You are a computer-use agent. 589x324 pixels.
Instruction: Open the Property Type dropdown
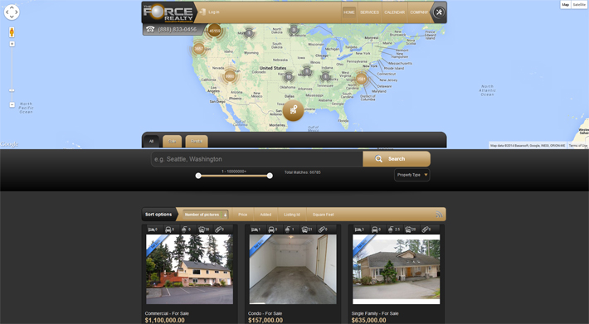click(x=412, y=175)
